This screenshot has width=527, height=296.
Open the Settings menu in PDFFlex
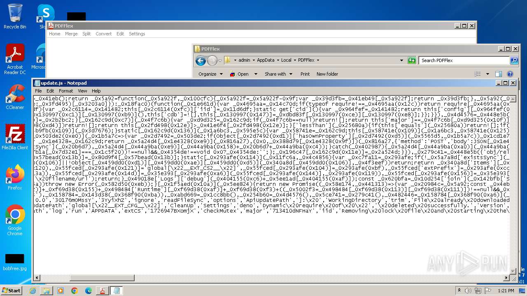137,34
